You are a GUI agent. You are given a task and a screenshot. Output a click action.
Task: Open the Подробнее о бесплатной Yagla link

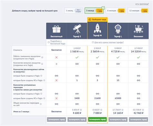tap(58, 42)
